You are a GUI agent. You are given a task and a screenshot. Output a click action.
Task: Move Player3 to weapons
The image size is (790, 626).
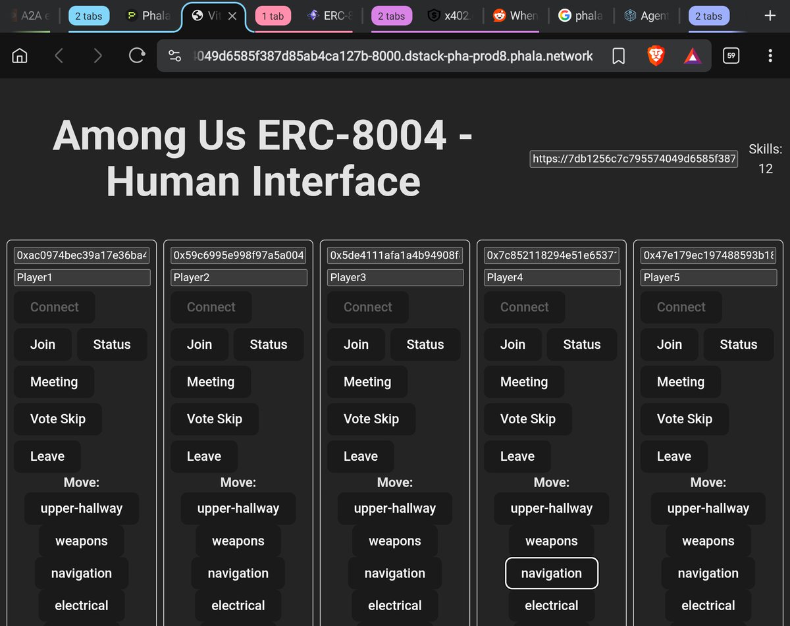(395, 541)
